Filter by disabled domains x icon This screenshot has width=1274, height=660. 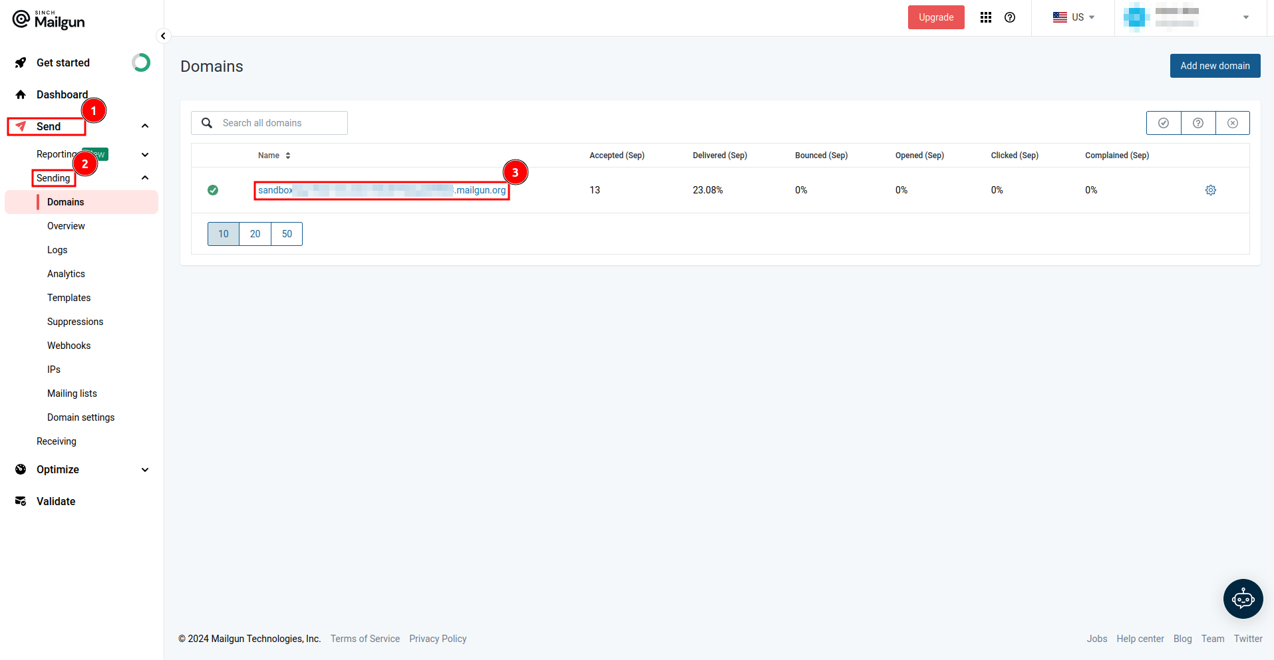1233,123
